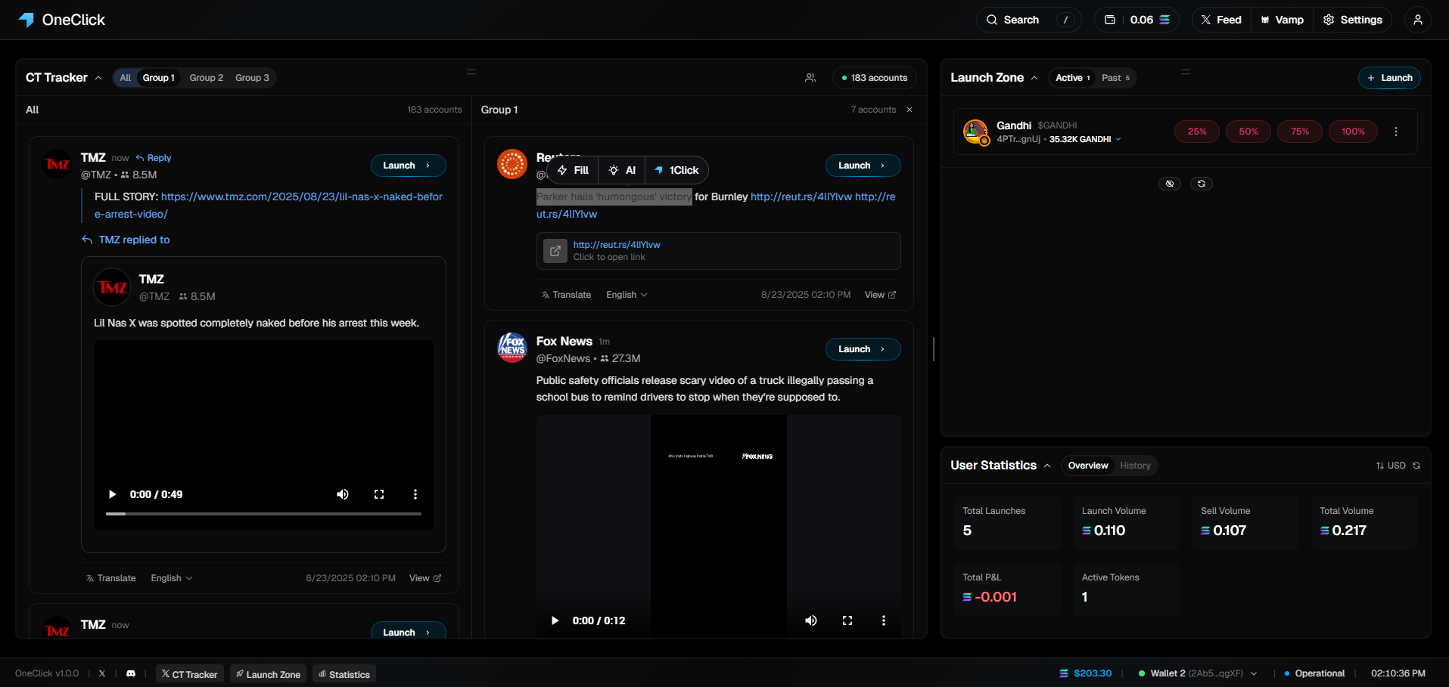Switch to Overview tab in User Statistics
This screenshot has height=687, width=1449.
pyautogui.click(x=1088, y=466)
